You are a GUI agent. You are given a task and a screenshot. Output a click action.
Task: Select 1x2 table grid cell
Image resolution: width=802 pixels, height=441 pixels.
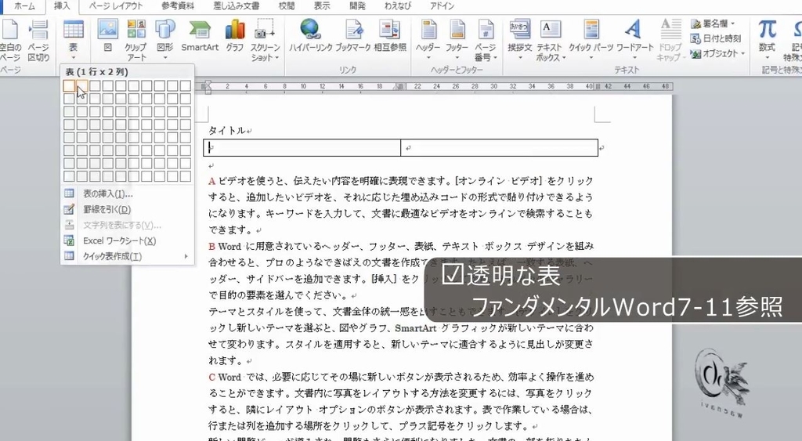[81, 86]
